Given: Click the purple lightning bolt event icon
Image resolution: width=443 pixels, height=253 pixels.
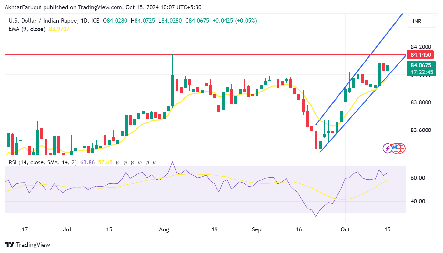Looking at the screenshot, I should [387, 148].
